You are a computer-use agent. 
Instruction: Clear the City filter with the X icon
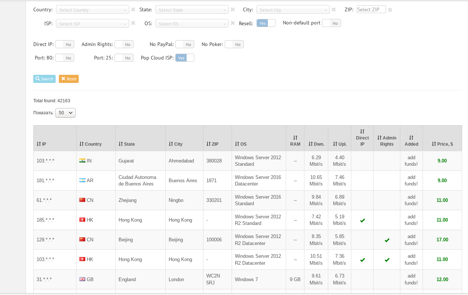point(334,10)
